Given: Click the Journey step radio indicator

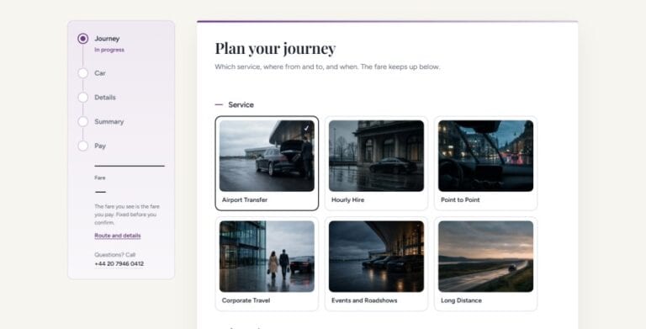Looking at the screenshot, I should pos(82,39).
